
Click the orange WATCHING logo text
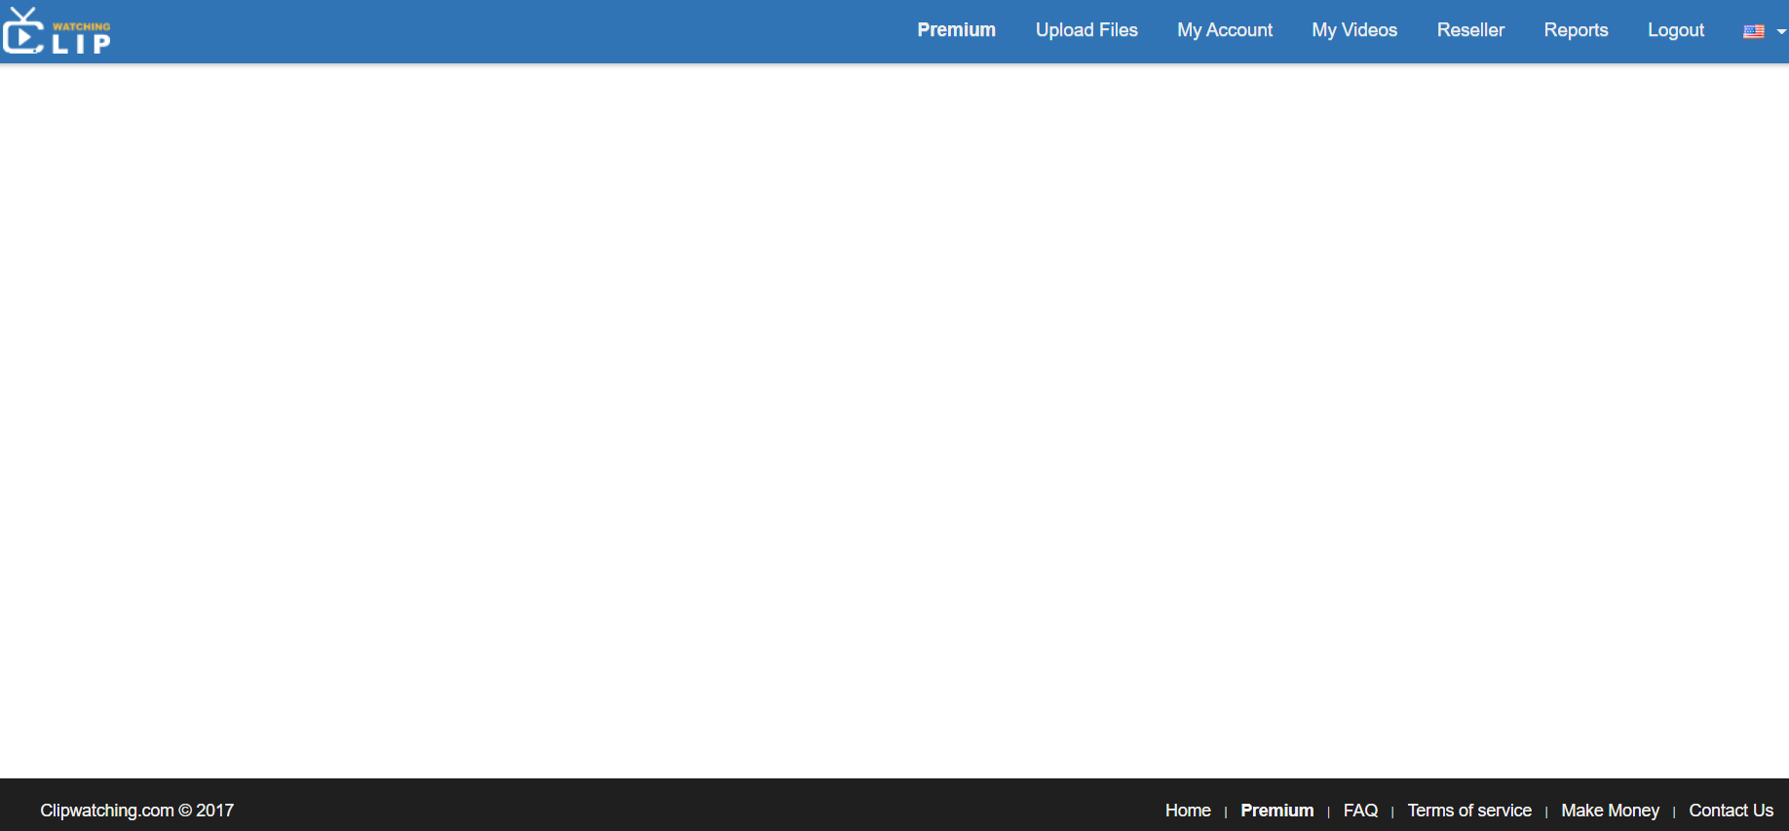82,26
